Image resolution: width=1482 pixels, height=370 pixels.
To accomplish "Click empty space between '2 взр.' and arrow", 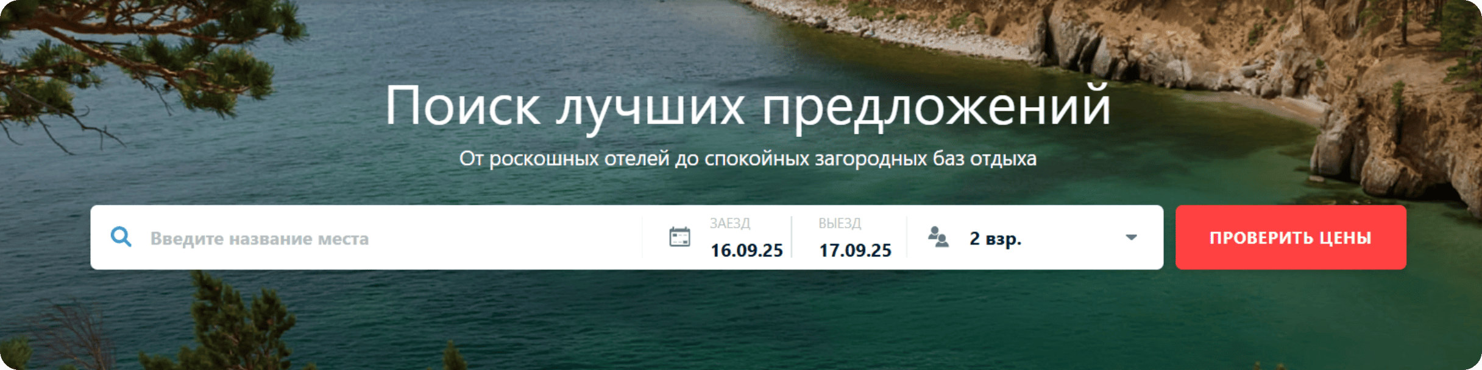I will (x=1072, y=237).
